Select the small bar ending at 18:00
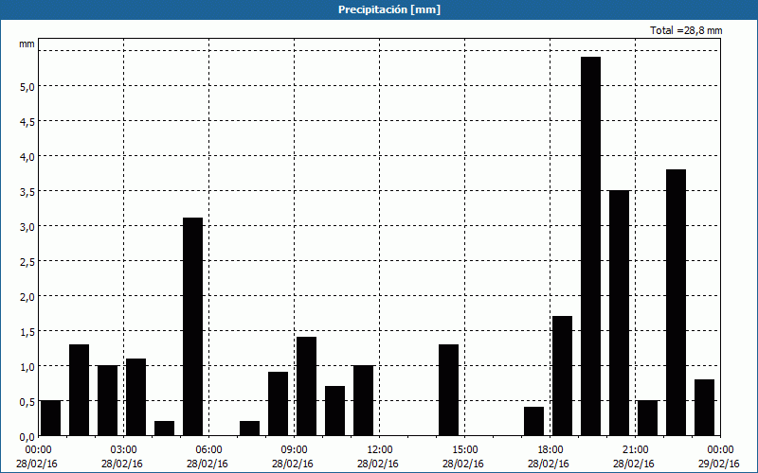758x473 pixels. pyautogui.click(x=533, y=421)
